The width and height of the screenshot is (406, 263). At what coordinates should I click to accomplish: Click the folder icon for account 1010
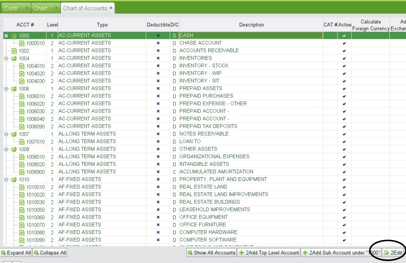click(14, 179)
